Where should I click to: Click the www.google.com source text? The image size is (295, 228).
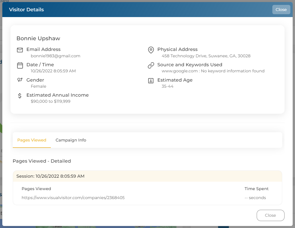pyautogui.click(x=180, y=71)
